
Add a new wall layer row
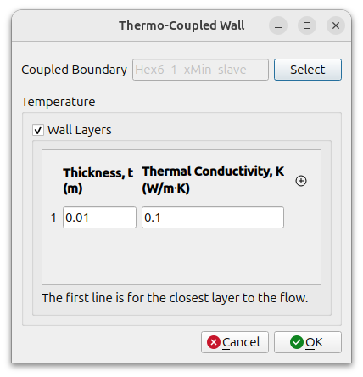(x=301, y=181)
